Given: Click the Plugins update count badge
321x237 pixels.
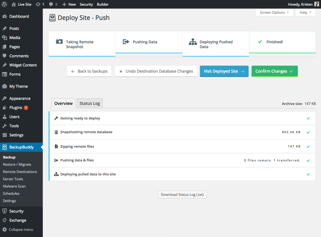Looking at the screenshot, I should (26, 108).
